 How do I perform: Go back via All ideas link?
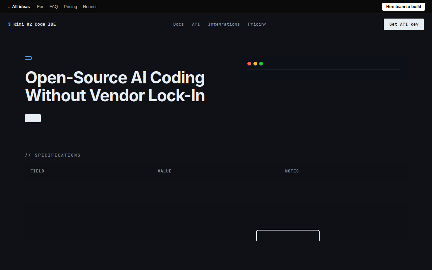(18, 7)
